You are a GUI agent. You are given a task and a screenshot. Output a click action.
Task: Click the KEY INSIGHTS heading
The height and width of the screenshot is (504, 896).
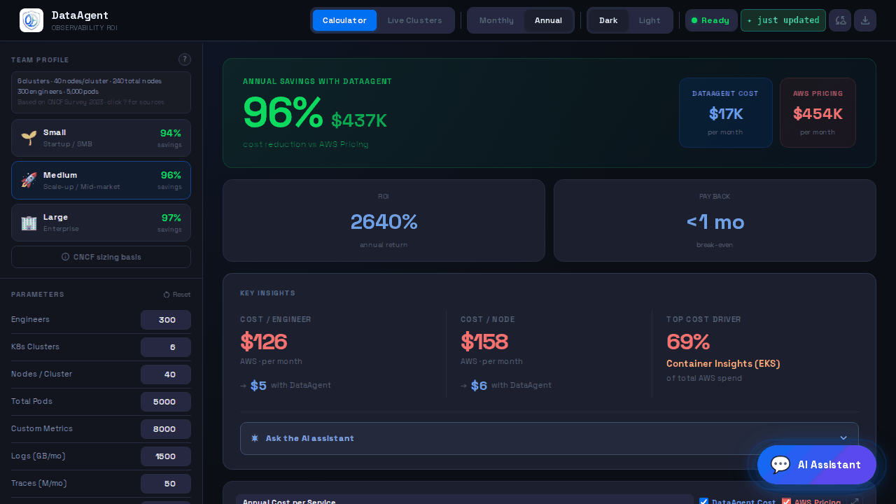(x=267, y=293)
